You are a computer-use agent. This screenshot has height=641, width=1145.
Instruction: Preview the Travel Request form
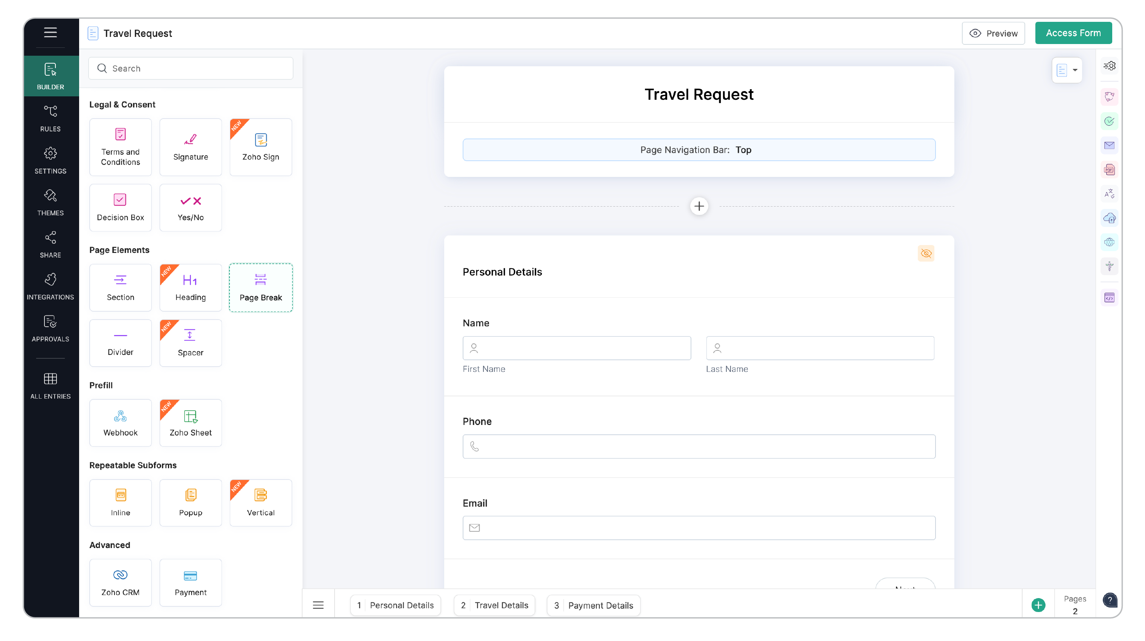[994, 33]
